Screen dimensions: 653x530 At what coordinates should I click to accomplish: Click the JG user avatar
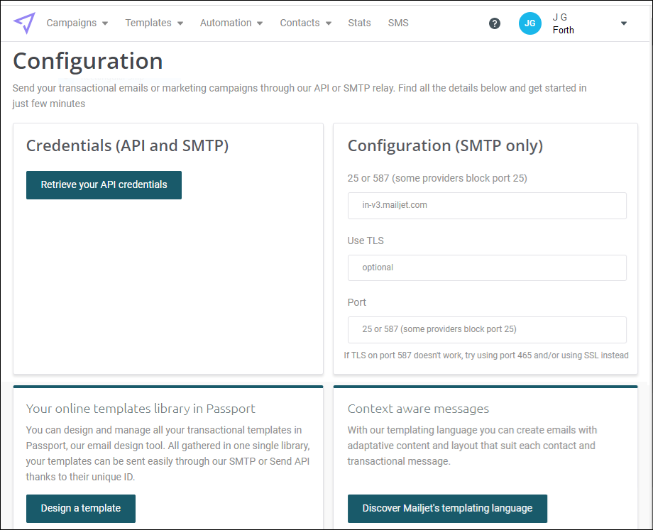[x=529, y=23]
